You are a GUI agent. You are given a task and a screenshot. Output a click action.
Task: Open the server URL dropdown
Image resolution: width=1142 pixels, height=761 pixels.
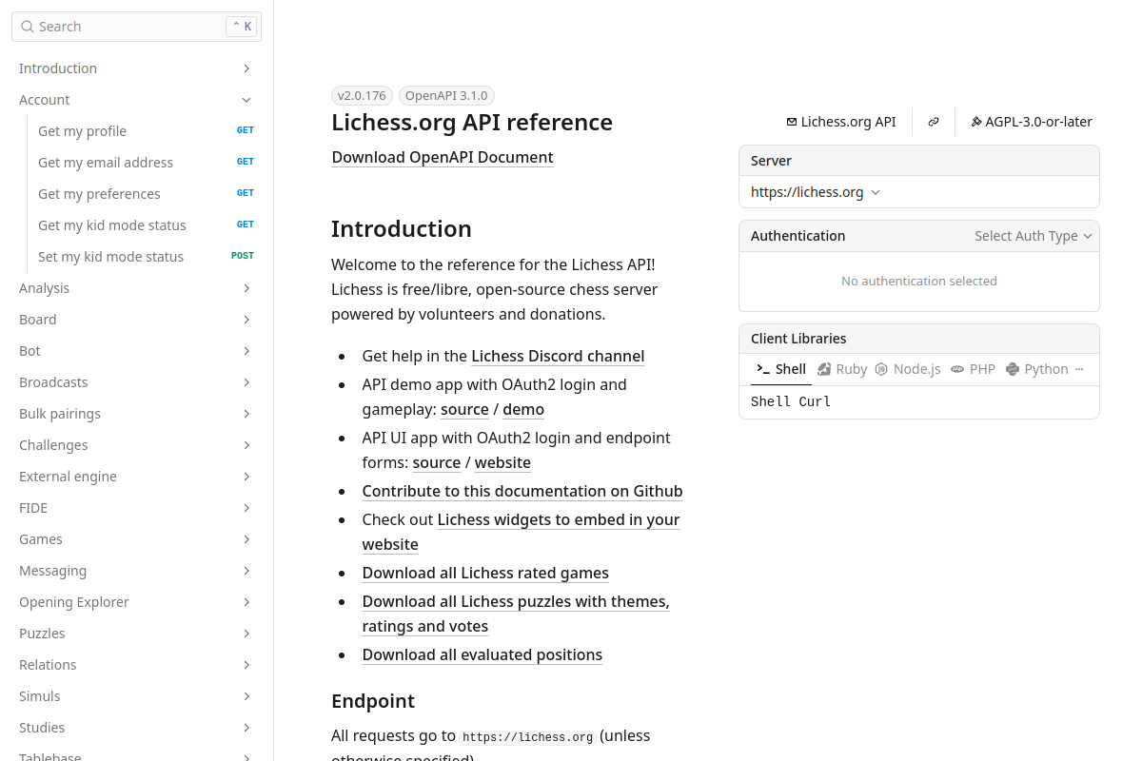pyautogui.click(x=816, y=192)
